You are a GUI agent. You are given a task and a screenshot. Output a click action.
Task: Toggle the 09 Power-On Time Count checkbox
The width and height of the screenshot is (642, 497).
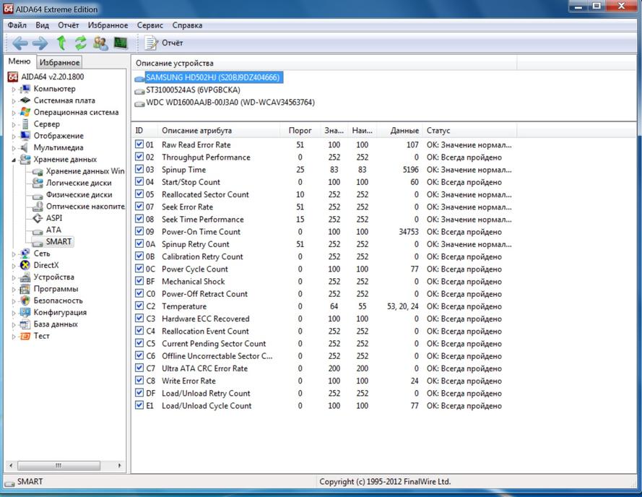click(x=139, y=231)
